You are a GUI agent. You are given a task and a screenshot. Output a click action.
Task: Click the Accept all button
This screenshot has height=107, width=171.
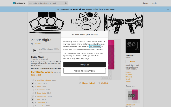[x=85, y=65]
